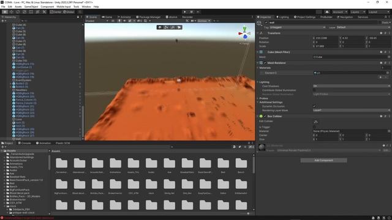Toggle handle rotation with the Global button

(x=69, y=12)
